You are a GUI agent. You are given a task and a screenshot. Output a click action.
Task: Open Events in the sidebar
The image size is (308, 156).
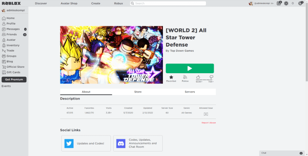[x=6, y=86]
